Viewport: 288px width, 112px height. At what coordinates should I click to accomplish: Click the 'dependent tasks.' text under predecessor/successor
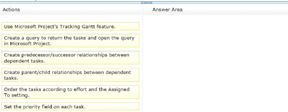[x=24, y=61]
